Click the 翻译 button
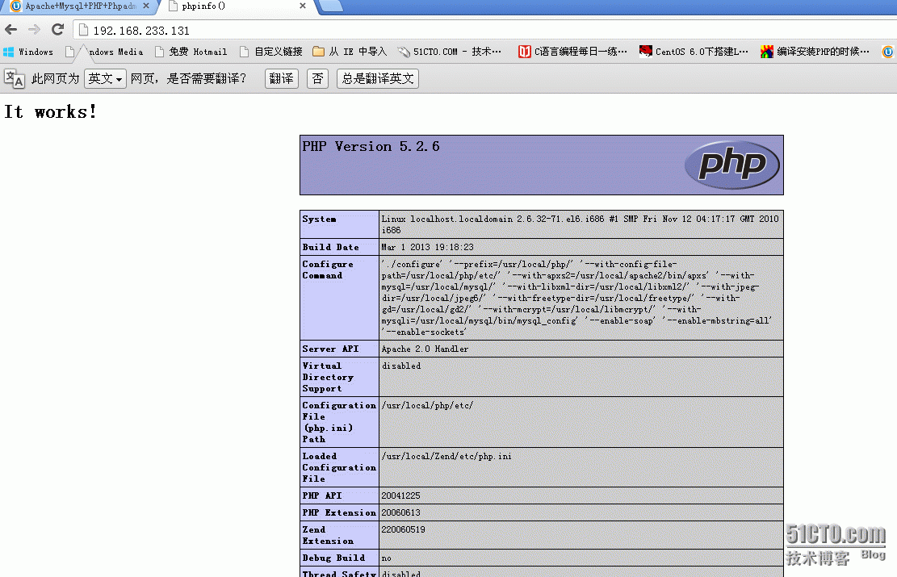Viewport: 897px width, 577px height. 282,79
